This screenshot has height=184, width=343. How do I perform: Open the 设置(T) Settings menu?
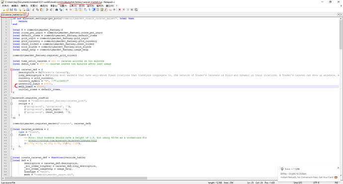63,6
